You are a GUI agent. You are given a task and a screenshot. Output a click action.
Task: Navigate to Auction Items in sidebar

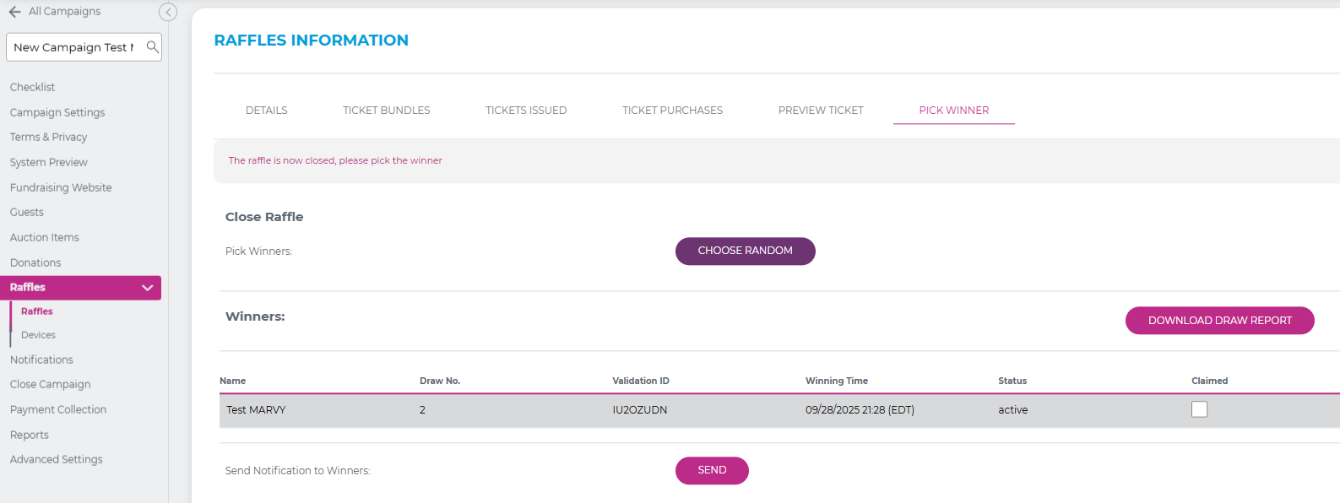(45, 238)
